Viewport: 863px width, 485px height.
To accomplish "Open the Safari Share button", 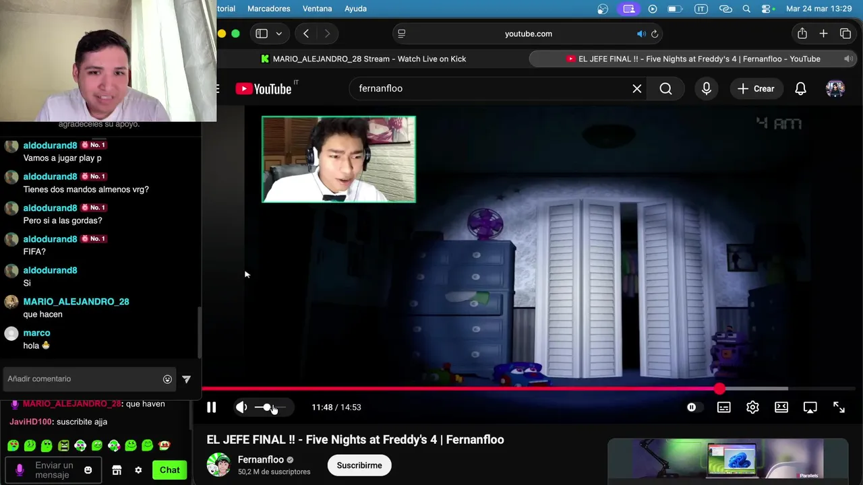I will (x=802, y=34).
